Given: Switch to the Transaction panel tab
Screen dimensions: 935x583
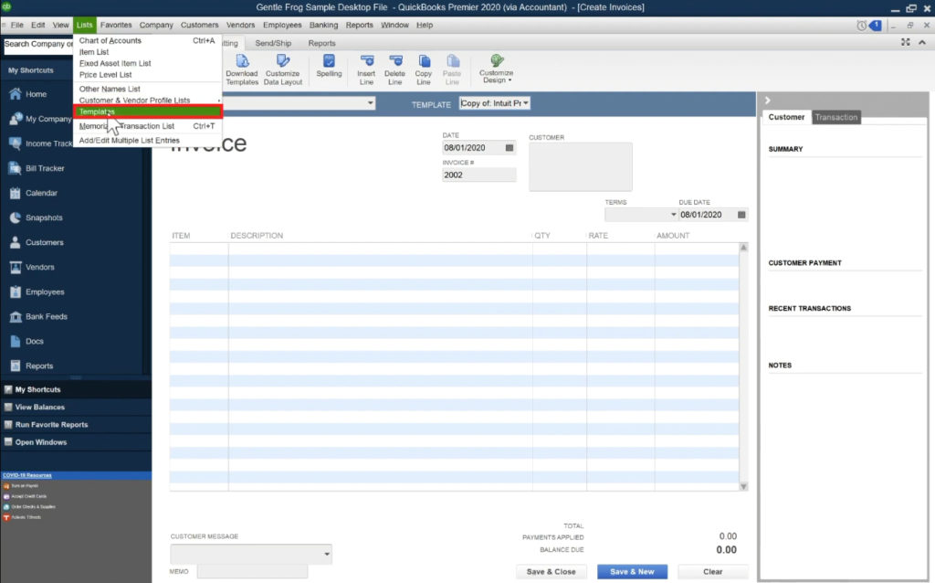Looking at the screenshot, I should (x=836, y=117).
